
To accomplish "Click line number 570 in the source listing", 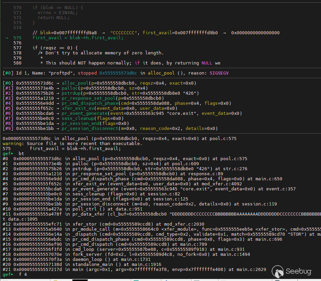I will (17, 7).
